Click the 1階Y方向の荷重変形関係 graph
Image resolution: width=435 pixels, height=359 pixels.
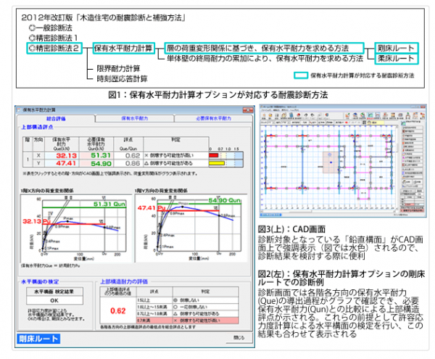click(191, 228)
